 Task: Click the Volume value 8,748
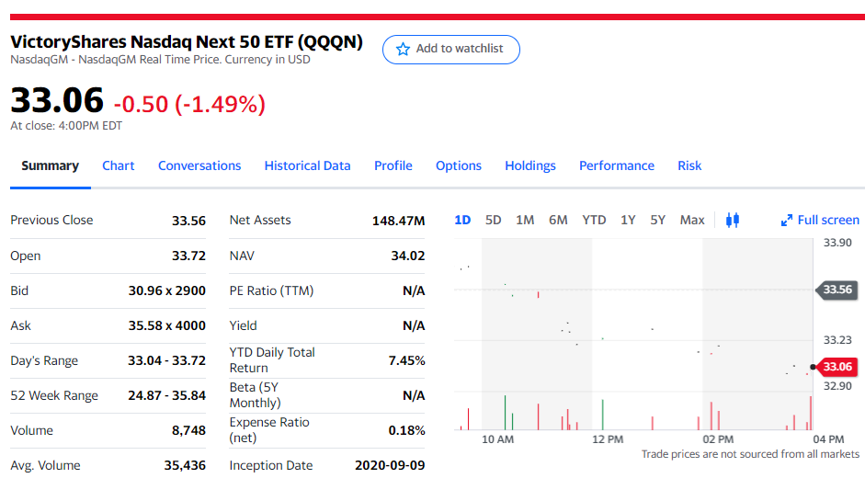point(188,430)
